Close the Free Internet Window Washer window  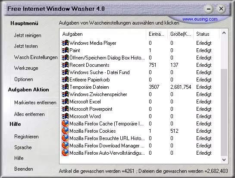pos(221,9)
